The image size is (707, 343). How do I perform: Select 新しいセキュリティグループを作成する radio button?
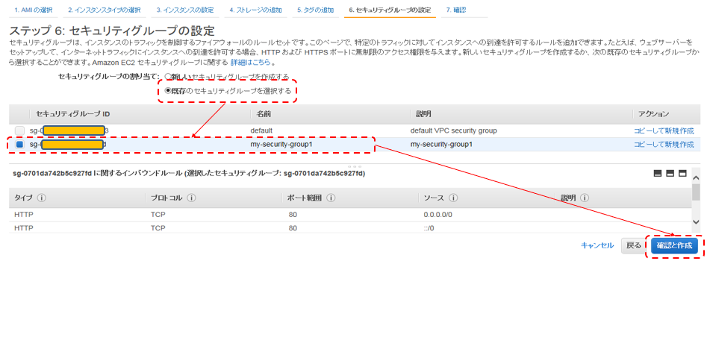pyautogui.click(x=168, y=77)
